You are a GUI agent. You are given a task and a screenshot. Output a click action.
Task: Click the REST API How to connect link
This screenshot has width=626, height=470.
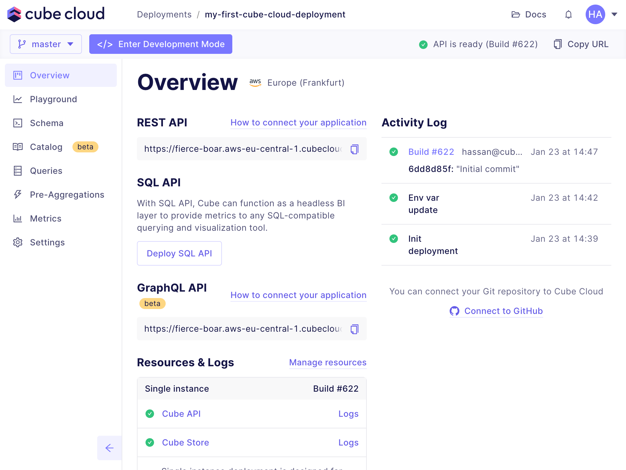click(x=298, y=122)
